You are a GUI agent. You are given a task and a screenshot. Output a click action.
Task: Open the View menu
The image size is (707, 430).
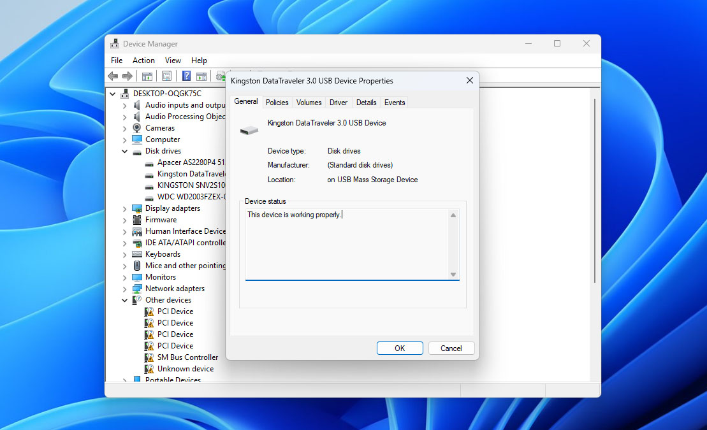coord(173,61)
